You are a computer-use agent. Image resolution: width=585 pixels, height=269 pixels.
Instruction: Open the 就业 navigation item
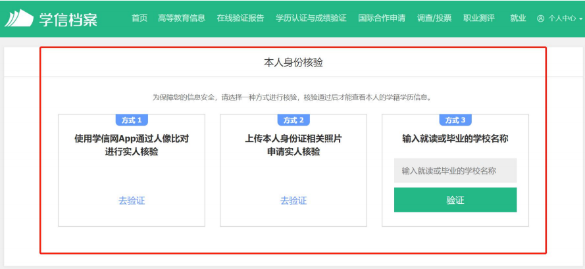pyautogui.click(x=518, y=18)
